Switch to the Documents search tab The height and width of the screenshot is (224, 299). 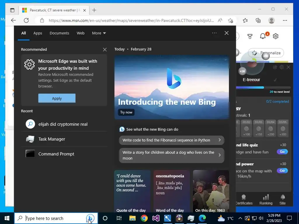(59, 33)
